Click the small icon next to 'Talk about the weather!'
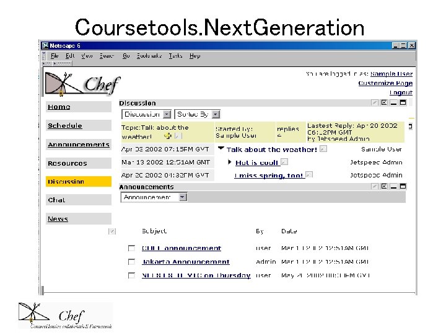 323,149
